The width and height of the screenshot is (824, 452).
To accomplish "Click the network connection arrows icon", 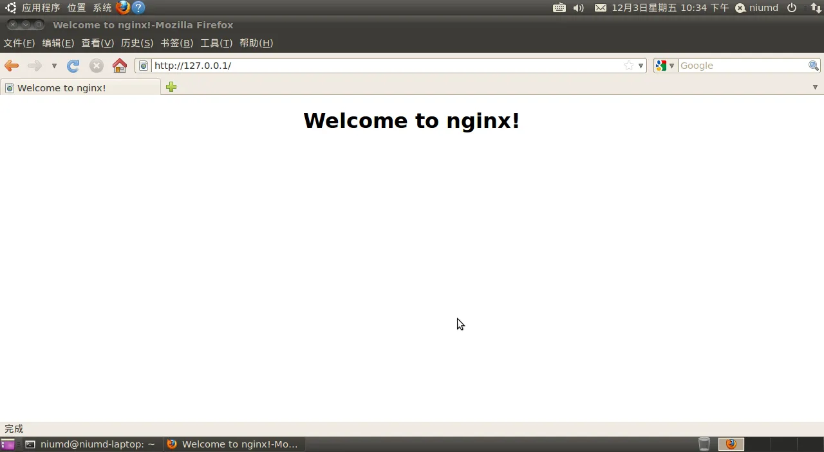I will (x=815, y=8).
